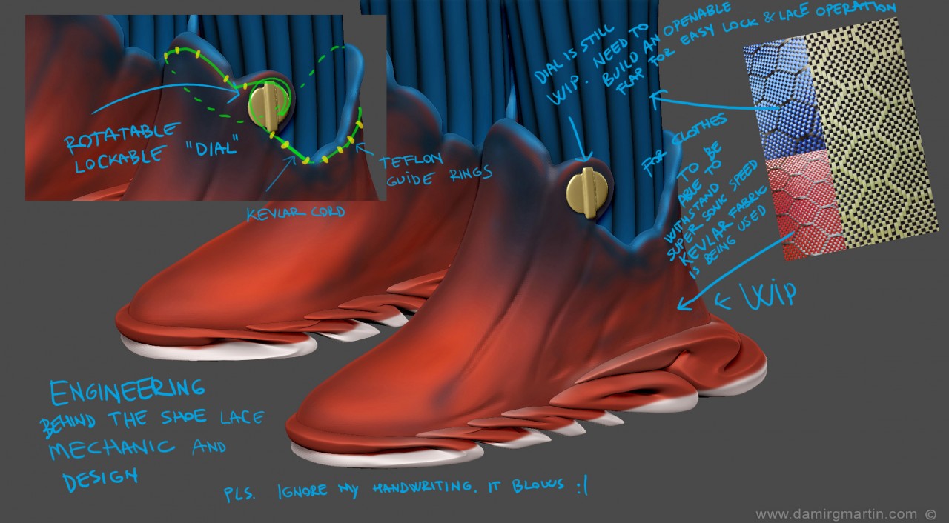The height and width of the screenshot is (523, 949).
Task: Click the gold dial on the front shoe
Action: point(589,193)
